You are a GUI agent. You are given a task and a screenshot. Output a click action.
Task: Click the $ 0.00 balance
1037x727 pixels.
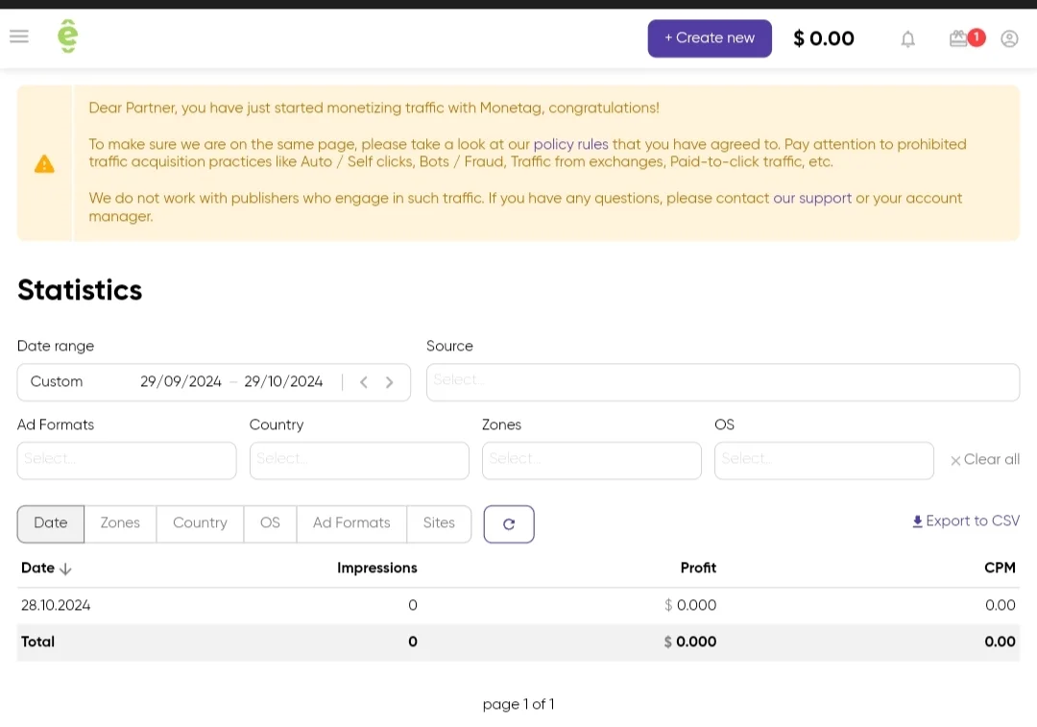pyautogui.click(x=824, y=38)
